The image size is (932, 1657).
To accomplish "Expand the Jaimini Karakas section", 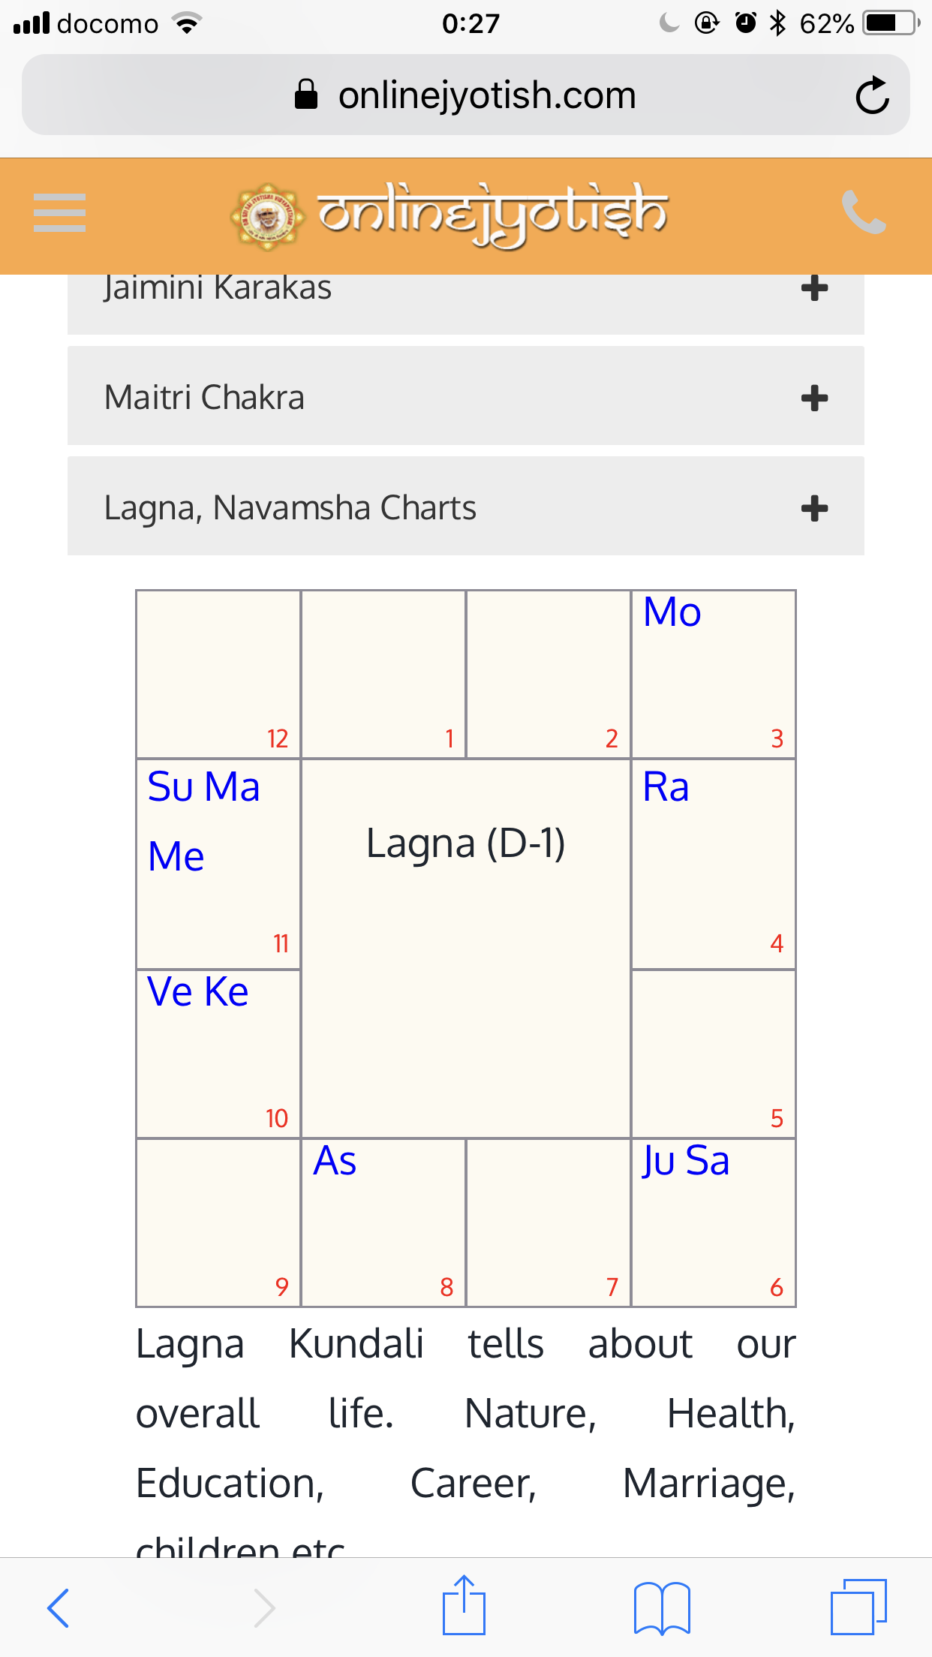I will coord(814,289).
